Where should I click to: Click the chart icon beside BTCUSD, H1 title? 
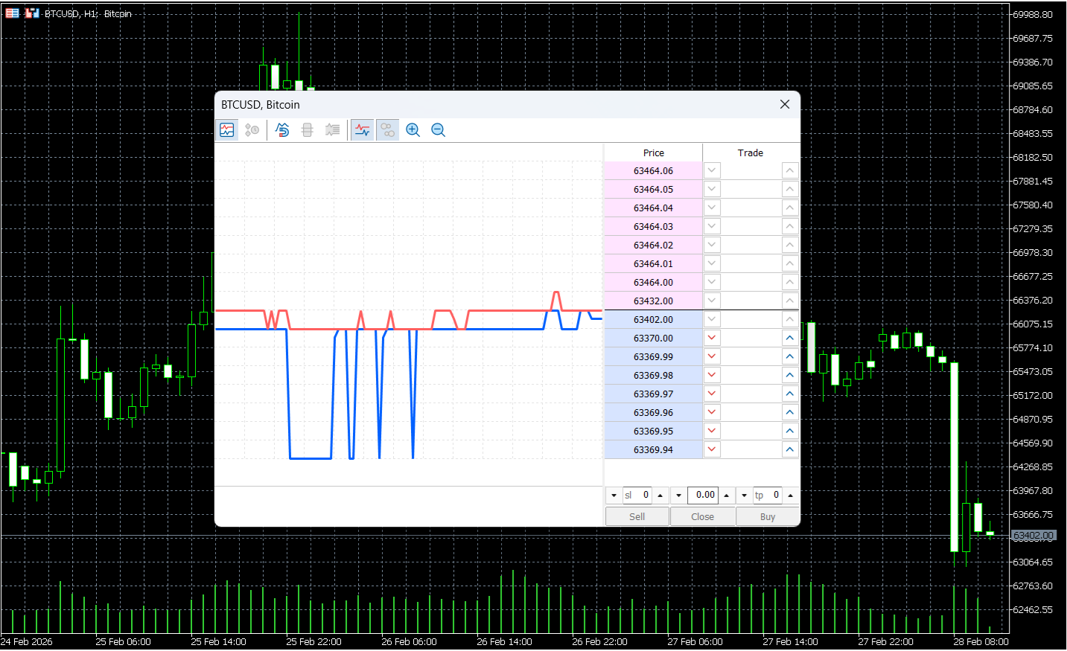(x=32, y=13)
